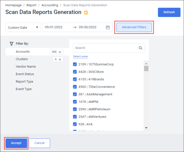Click the scrollbar down arrow
Screen dimensions: 184x152
point(146,128)
